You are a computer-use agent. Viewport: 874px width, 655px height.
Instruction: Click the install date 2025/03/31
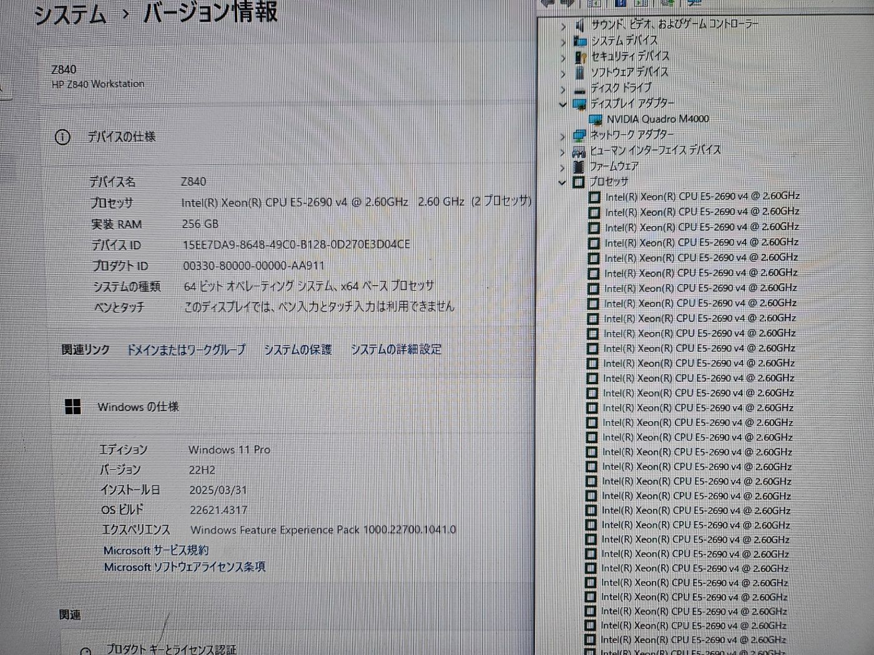click(x=218, y=490)
